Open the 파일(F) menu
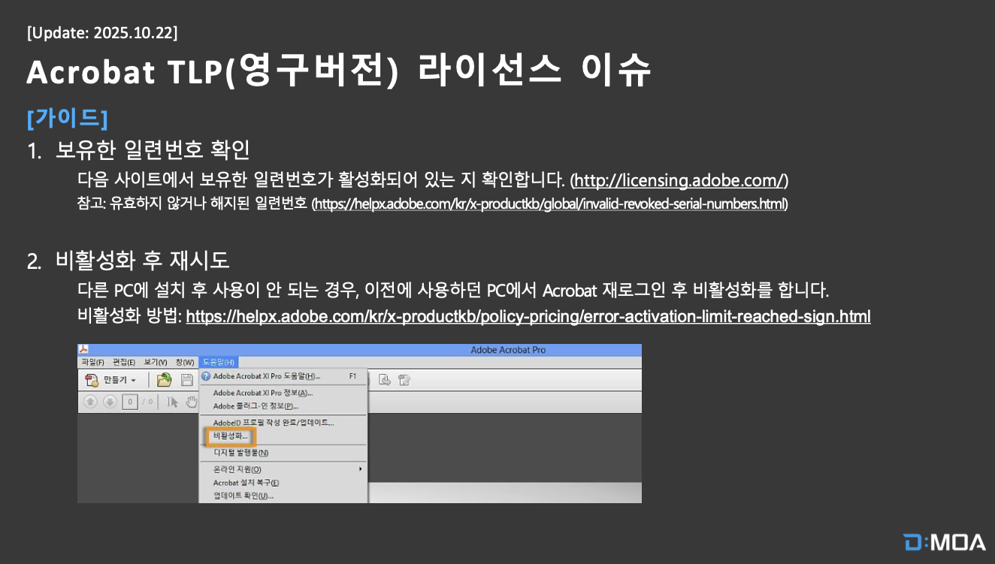 (x=94, y=362)
